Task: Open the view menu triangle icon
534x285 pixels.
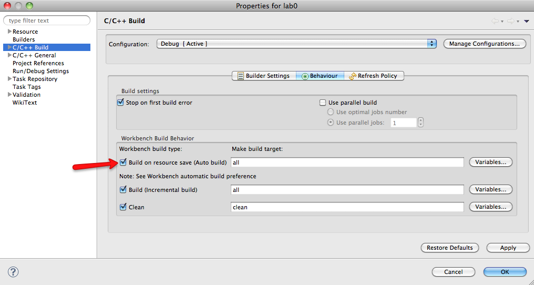Action: [526, 21]
